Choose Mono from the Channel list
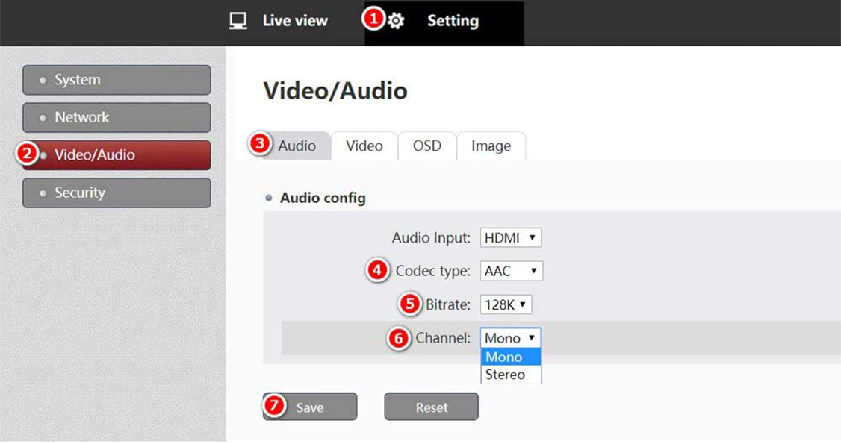Image resolution: width=841 pixels, height=444 pixels. pos(510,357)
